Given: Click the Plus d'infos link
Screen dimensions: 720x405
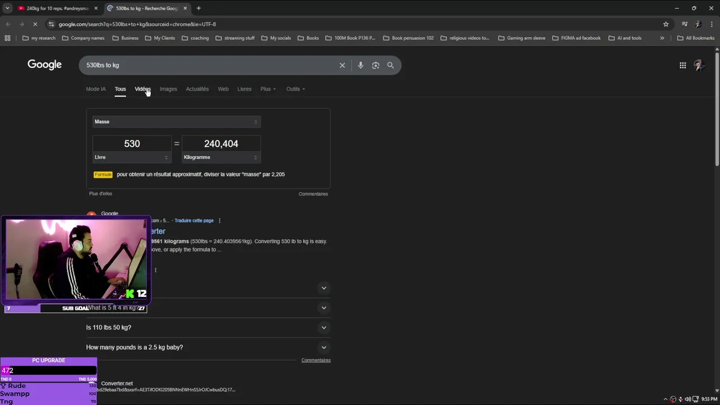Looking at the screenshot, I should 101,193.
